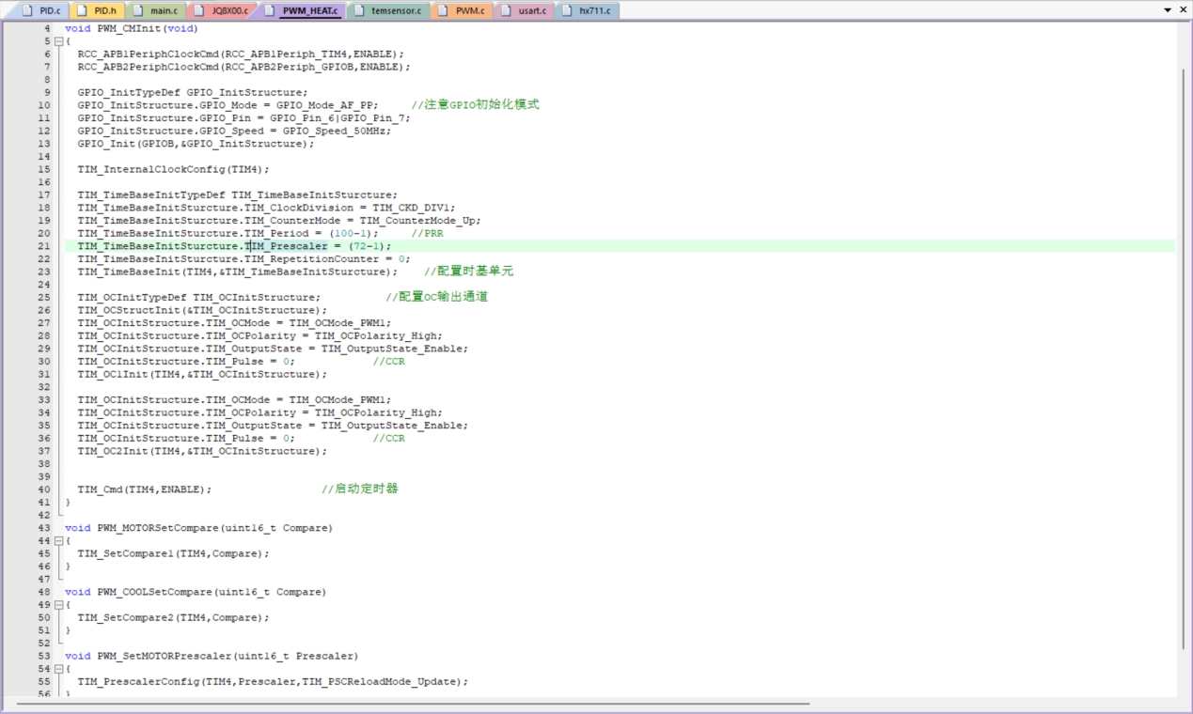
Task: Click TIM_SetCompare1(TIM4,Compare) call
Action: (x=173, y=554)
